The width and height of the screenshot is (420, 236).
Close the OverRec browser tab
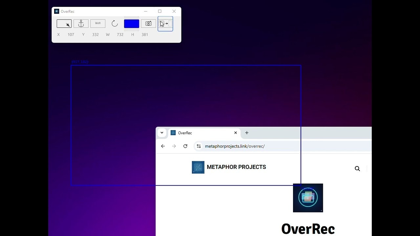point(236,133)
